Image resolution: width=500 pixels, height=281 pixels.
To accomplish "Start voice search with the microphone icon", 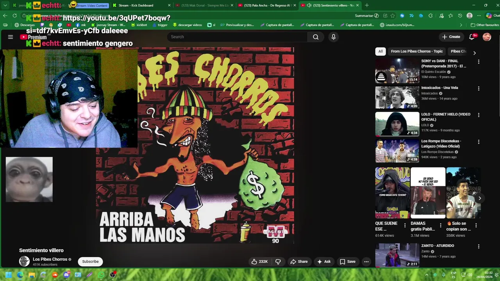I will (333, 37).
